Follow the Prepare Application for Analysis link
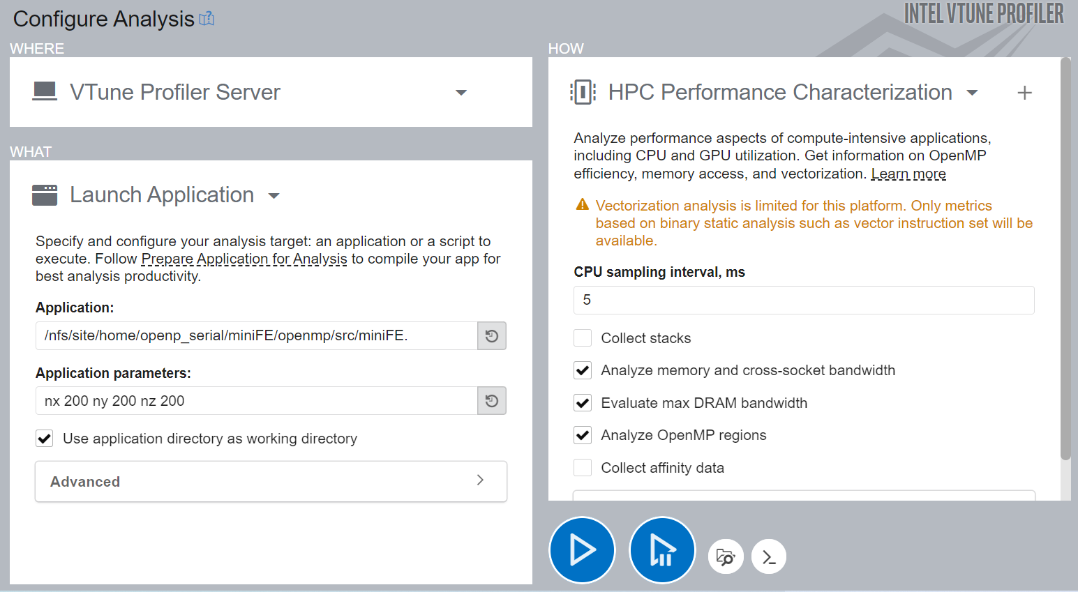1078x592 pixels. (244, 259)
